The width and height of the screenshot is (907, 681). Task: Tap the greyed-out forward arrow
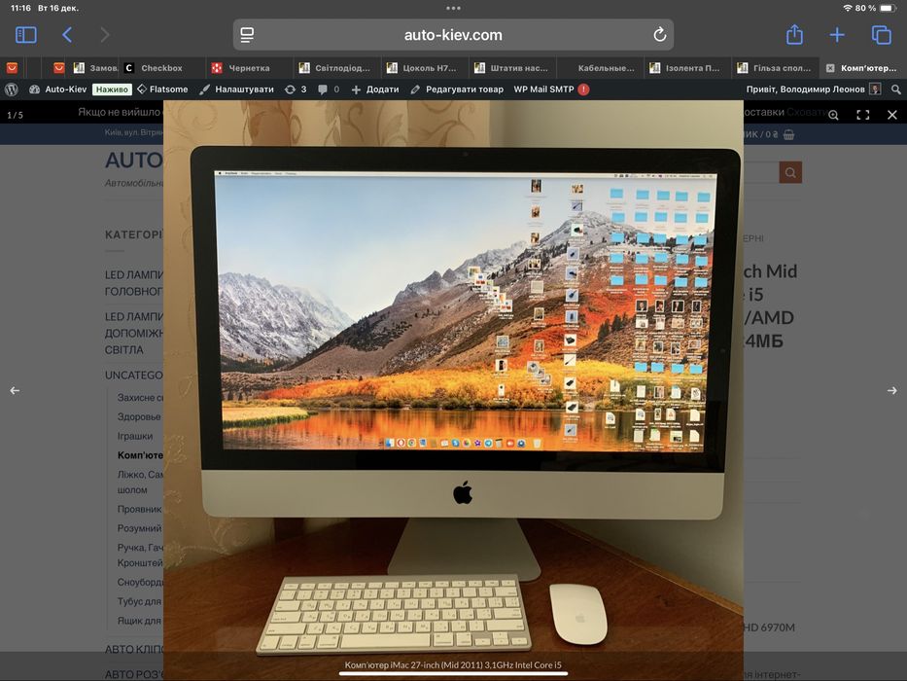[x=105, y=35]
